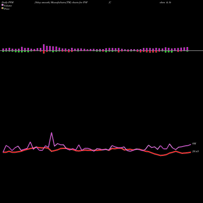Click the '(3day smooth) MunafaSutra(TM) charts for PSF' heading
The height and width of the screenshot is (203, 203).
tap(61, 2)
